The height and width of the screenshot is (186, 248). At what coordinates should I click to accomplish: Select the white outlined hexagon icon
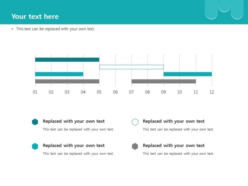135,122
